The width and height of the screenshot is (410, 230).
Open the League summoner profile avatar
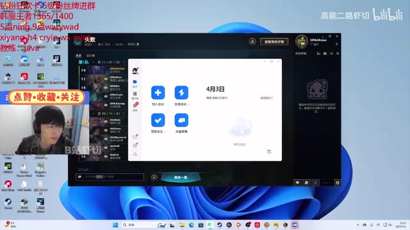pos(302,42)
